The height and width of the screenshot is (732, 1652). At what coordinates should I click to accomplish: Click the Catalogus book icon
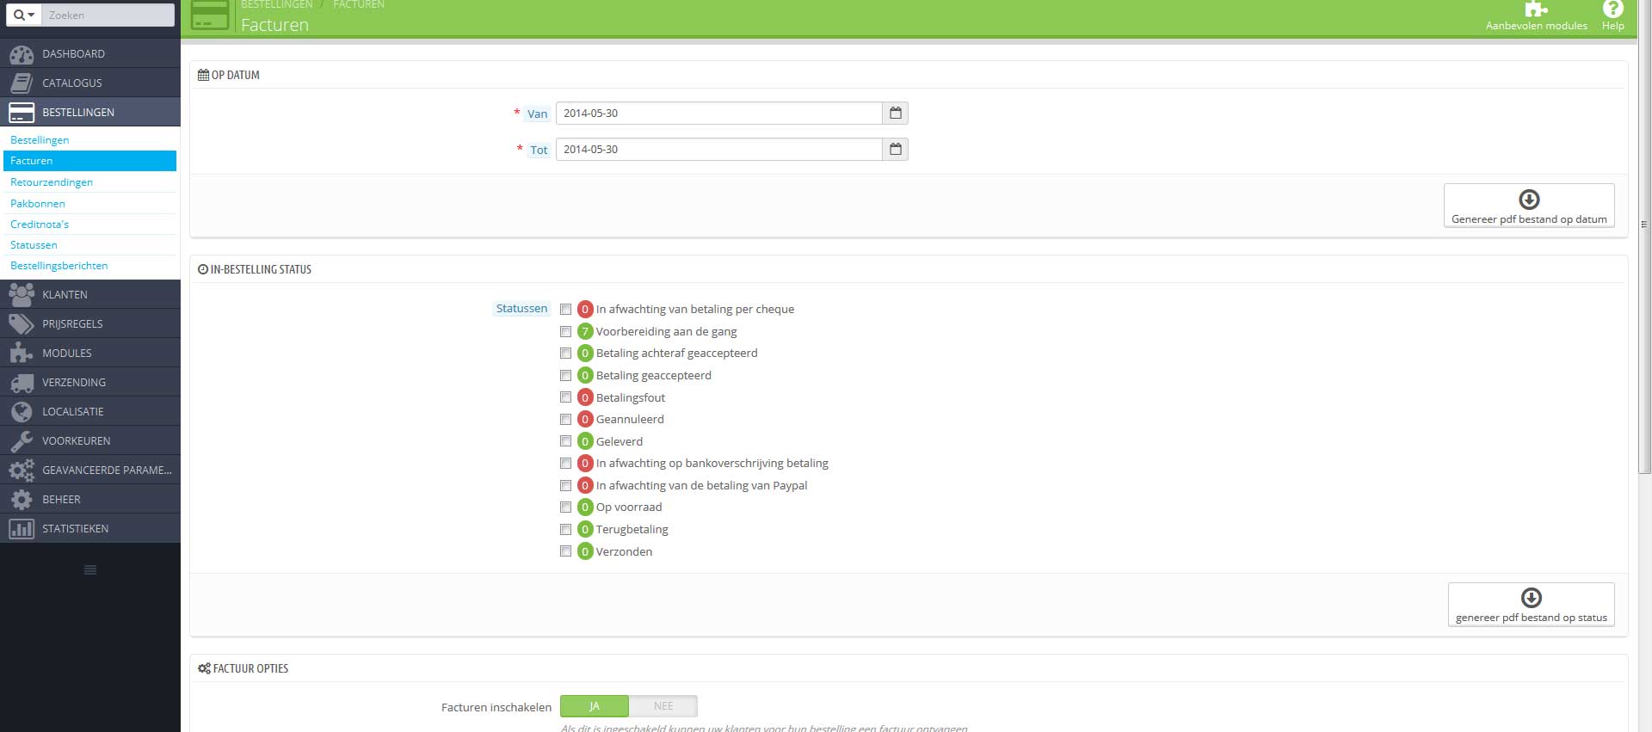[x=22, y=83]
